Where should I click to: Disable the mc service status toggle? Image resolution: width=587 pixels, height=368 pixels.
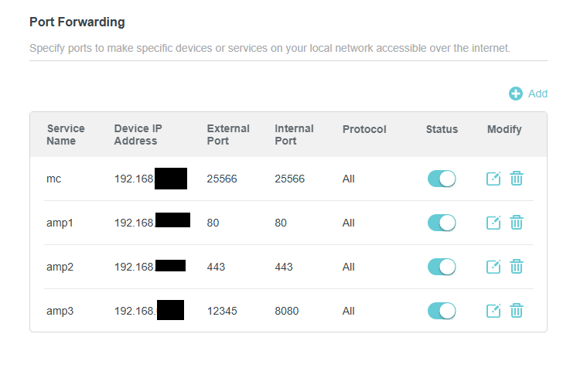[x=442, y=179]
